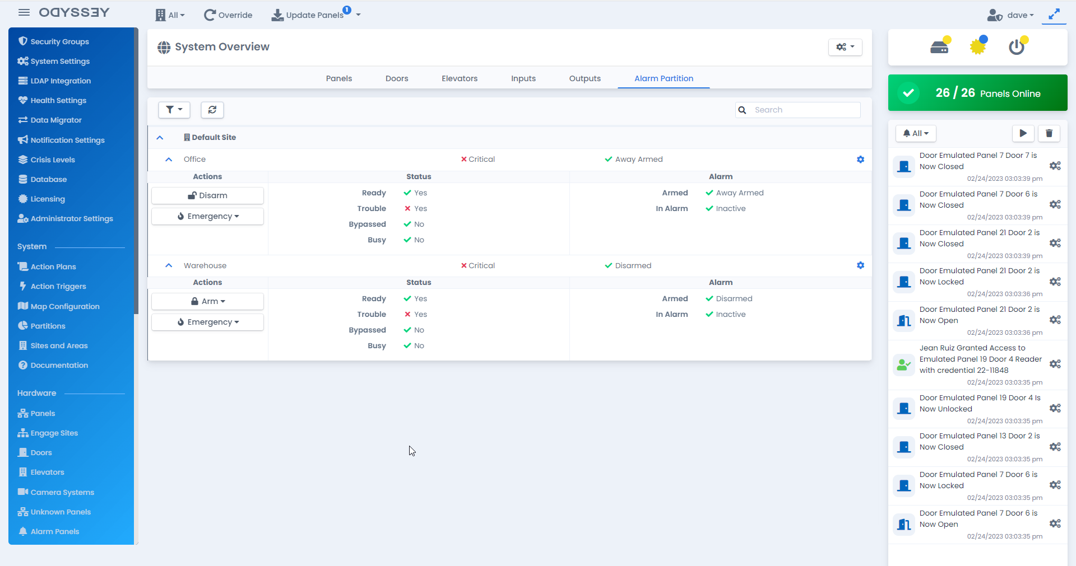Click the server hardware status icon
This screenshot has width=1076, height=566.
pyautogui.click(x=939, y=47)
